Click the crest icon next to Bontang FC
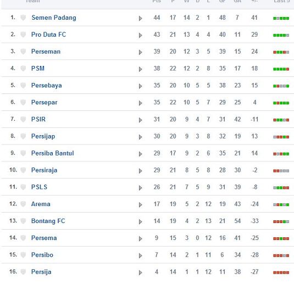This screenshot has width=294, height=284. click(23, 221)
